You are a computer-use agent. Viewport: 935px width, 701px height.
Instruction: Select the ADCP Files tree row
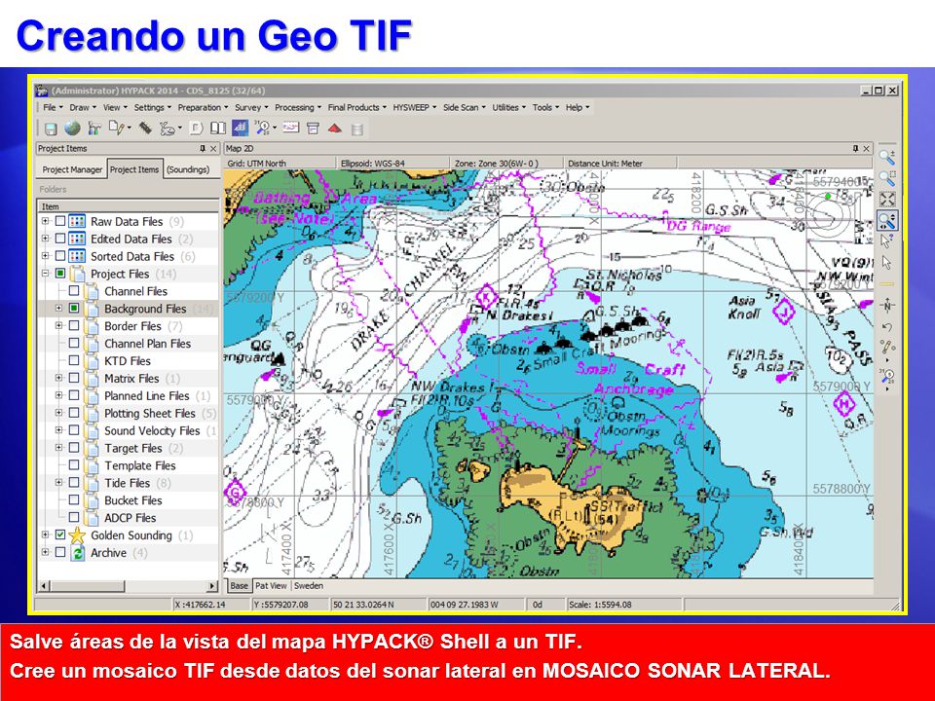[x=130, y=517]
